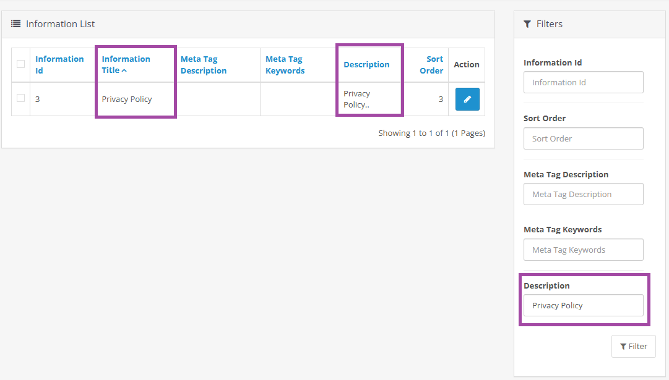Check the box for information row 3

coord(21,98)
